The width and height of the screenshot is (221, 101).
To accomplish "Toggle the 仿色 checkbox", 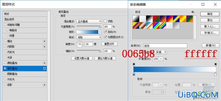I will [105, 21].
